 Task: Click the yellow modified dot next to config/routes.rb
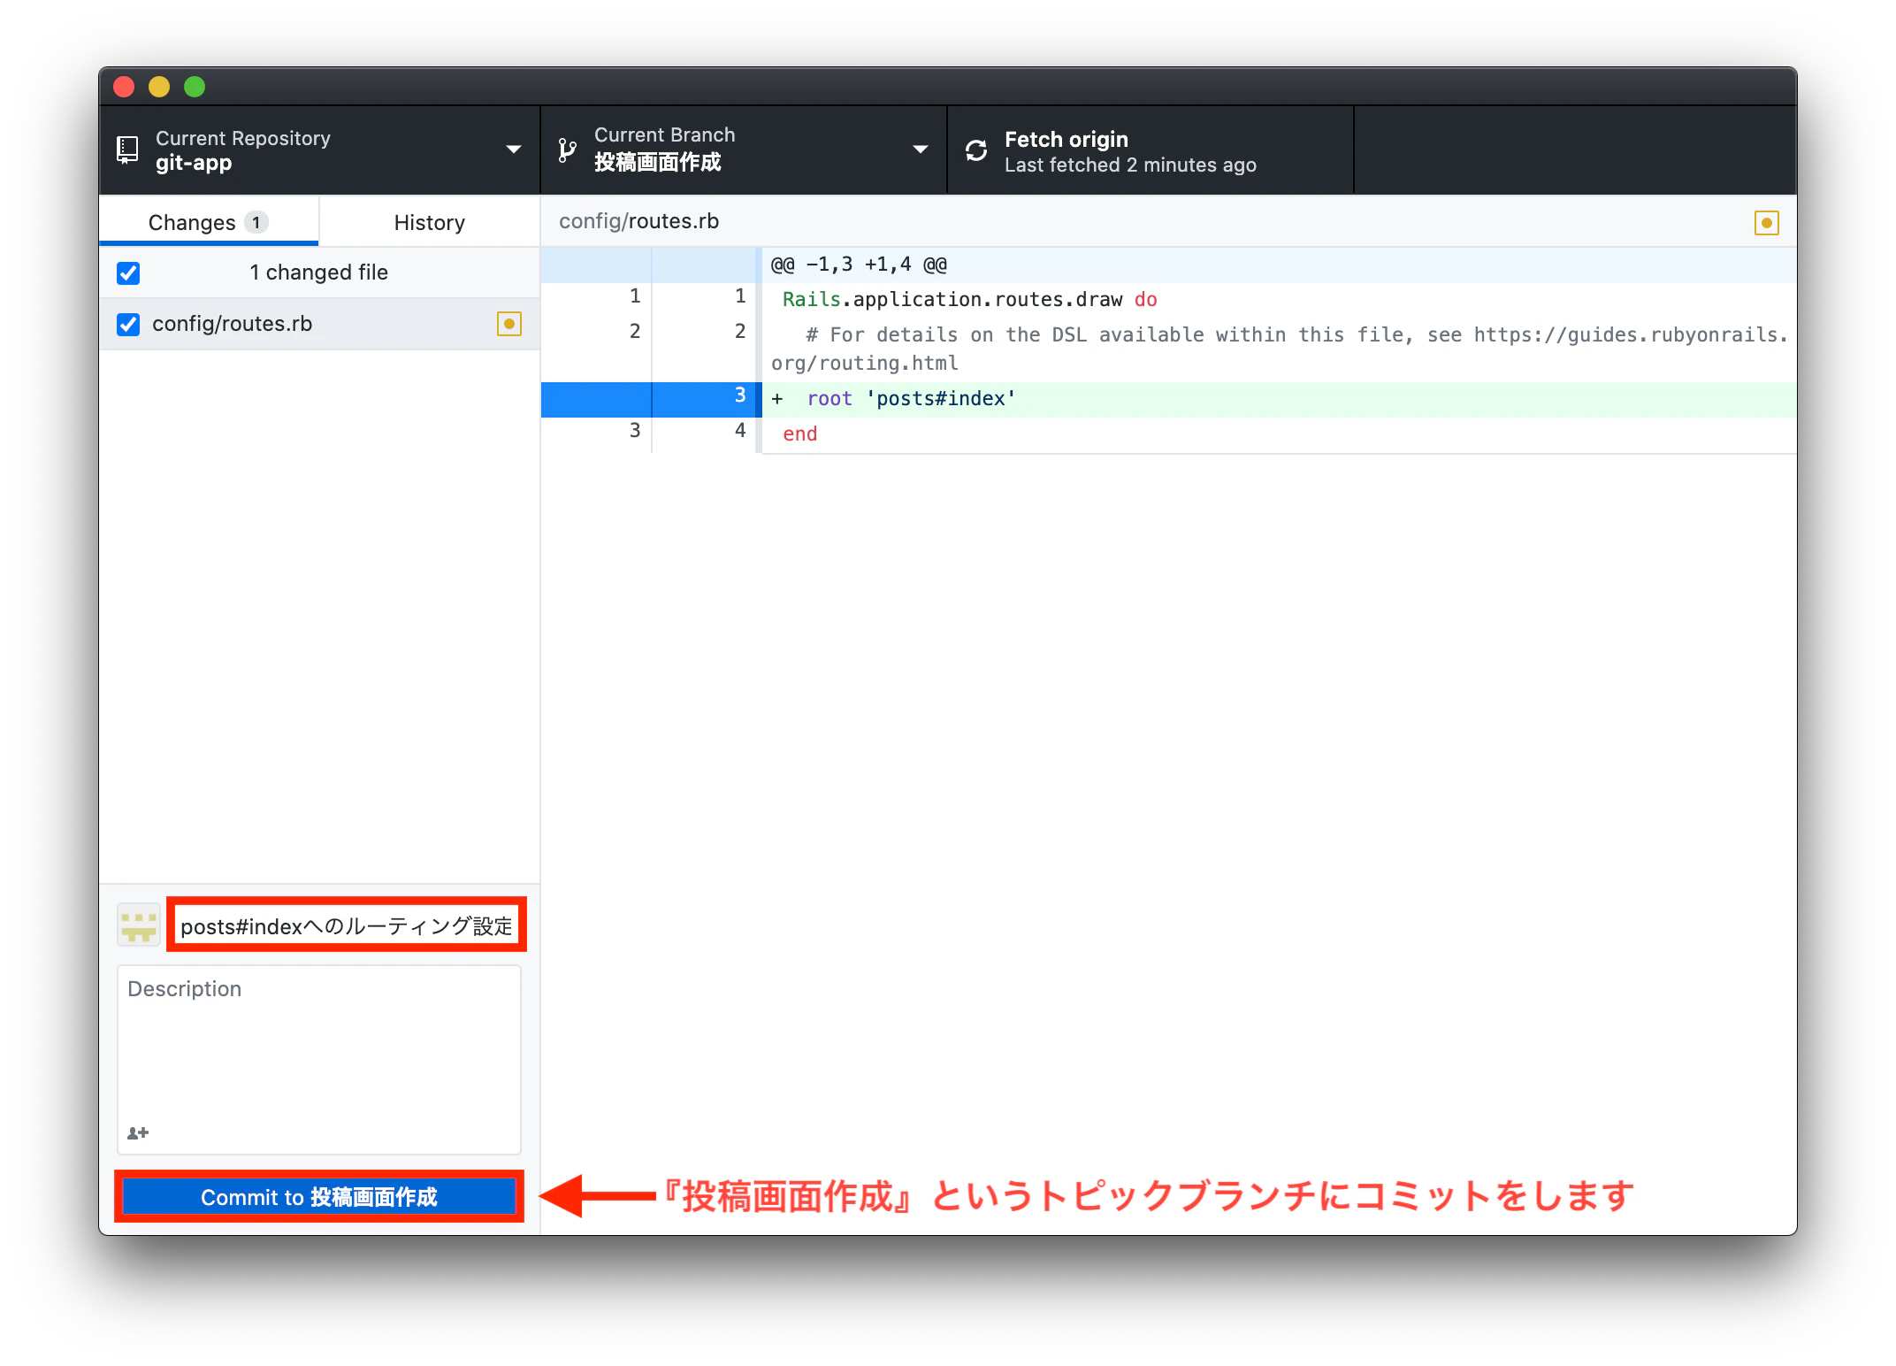click(509, 324)
